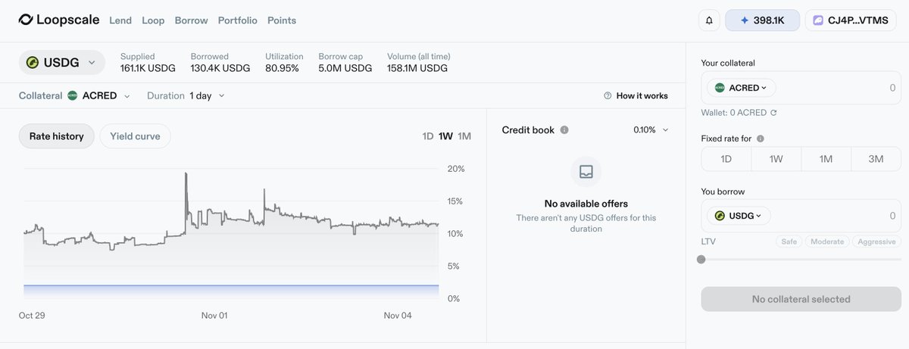Click the How it works help icon
Viewport: 909px width, 349px height.
[608, 95]
